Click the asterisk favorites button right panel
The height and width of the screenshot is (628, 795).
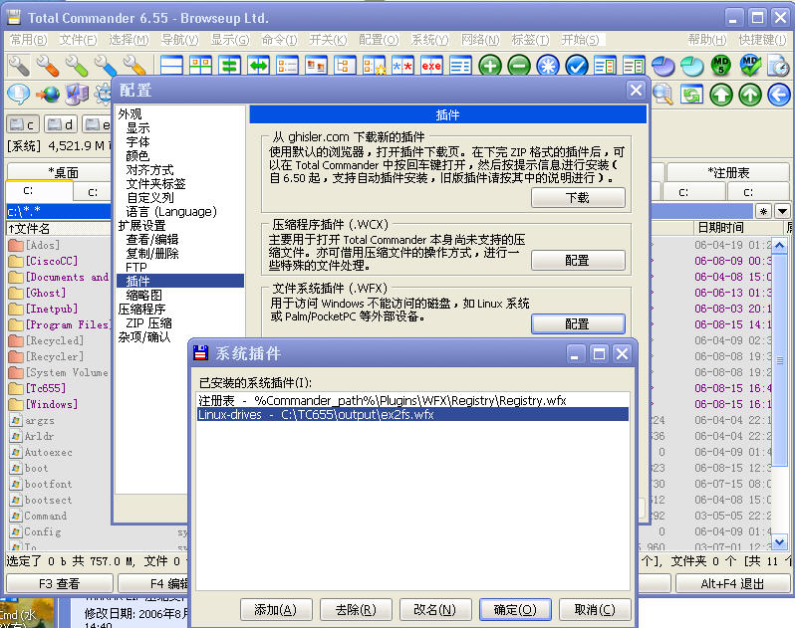763,211
